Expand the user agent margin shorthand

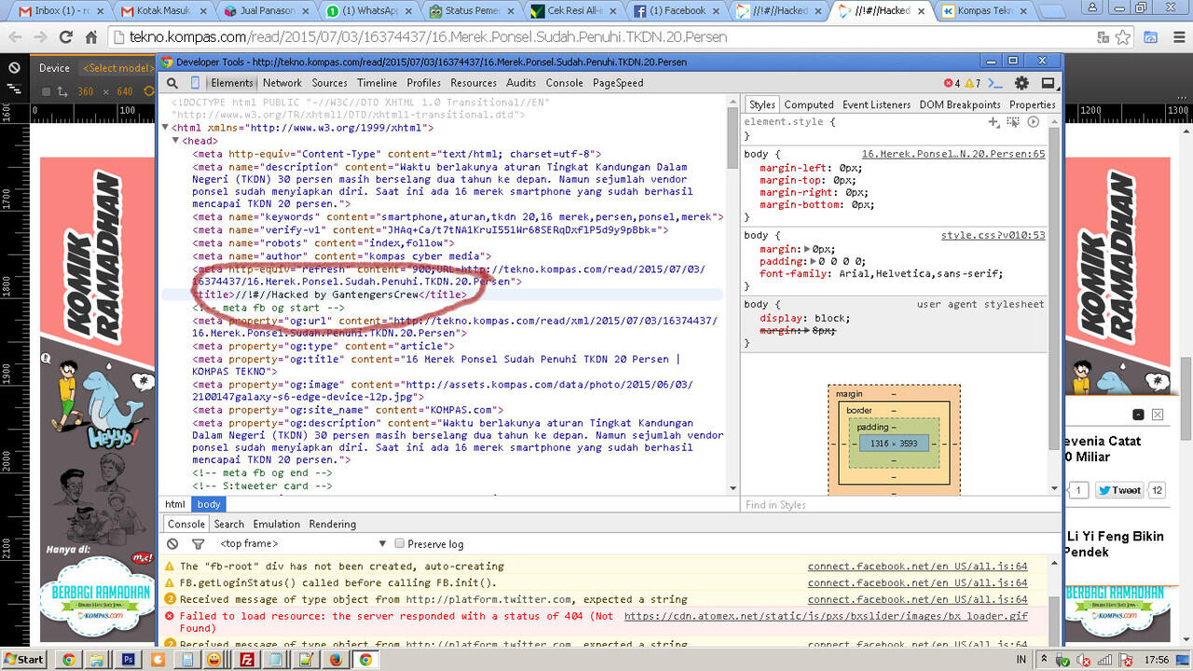pos(807,330)
